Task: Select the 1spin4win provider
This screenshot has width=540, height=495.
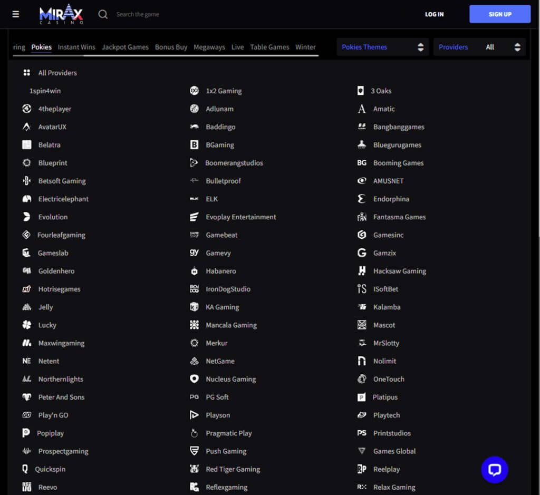Action: tap(45, 91)
